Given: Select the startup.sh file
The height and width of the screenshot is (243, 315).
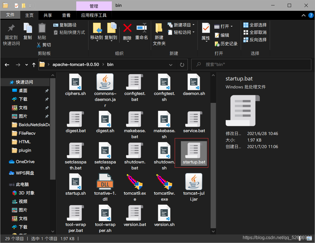Looking at the screenshot, I should (x=75, y=184).
